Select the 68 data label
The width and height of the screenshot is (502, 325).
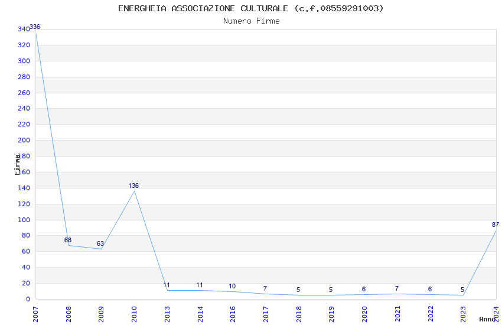[67, 240]
